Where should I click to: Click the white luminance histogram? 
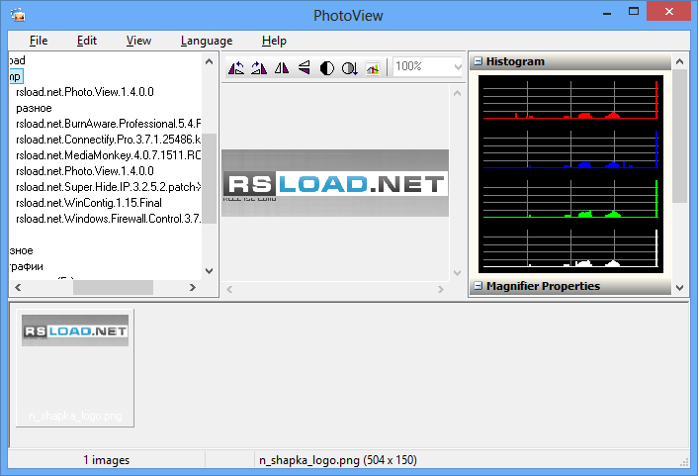[570, 247]
